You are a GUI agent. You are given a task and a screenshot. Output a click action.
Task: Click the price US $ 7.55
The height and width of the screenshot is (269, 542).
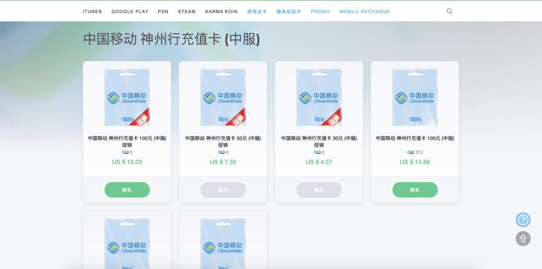(223, 162)
